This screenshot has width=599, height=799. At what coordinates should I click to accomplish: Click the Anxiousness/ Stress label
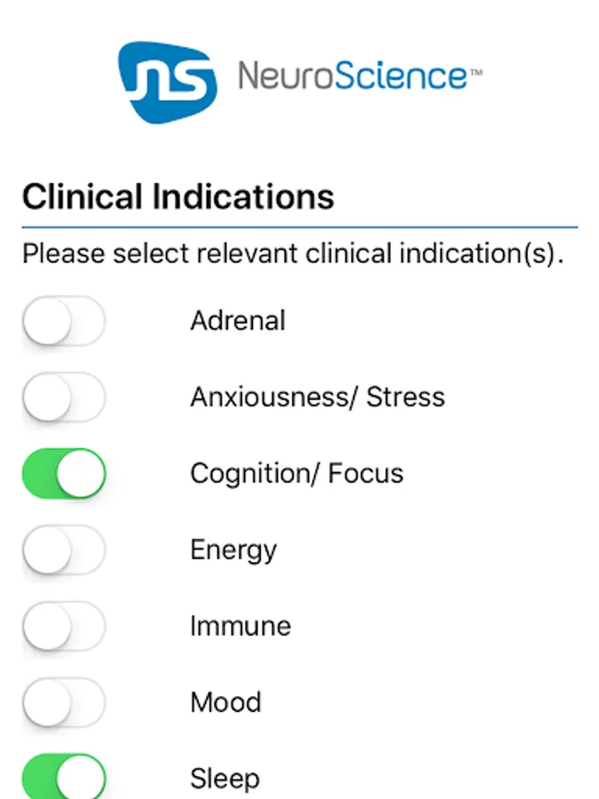[318, 397]
